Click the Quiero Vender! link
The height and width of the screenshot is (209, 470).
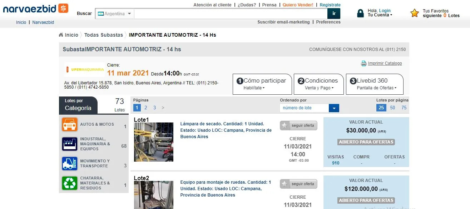tap(298, 5)
